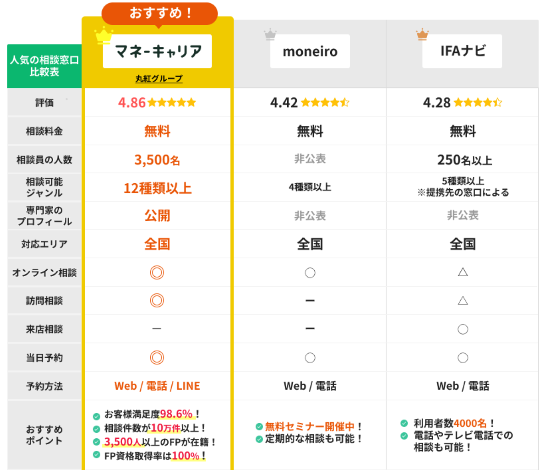Click moneiro circle in 当日予約 row

[x=310, y=358]
